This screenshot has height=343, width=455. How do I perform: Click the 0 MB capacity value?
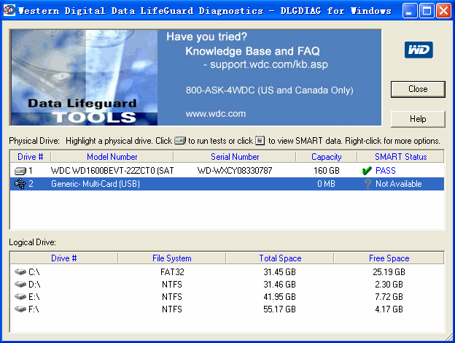tap(326, 184)
